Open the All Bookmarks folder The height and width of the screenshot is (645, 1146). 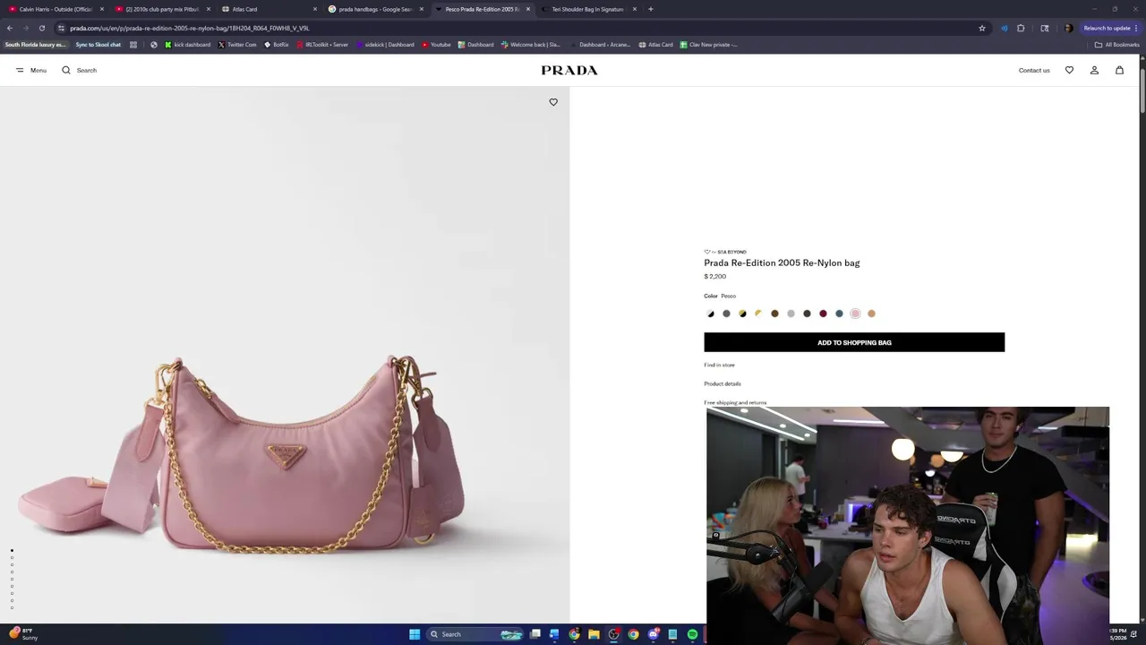[x=1117, y=44]
